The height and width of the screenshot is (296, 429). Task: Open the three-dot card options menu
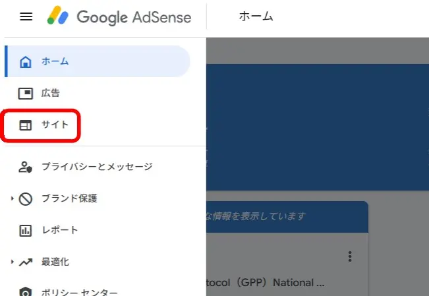350,256
